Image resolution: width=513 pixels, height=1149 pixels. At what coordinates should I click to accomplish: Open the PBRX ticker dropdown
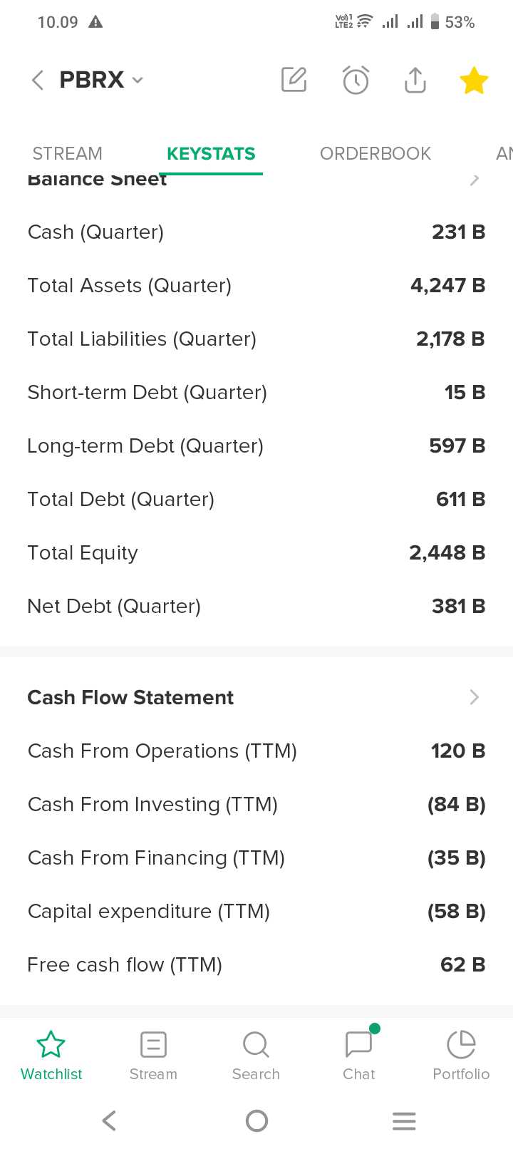coord(138,80)
